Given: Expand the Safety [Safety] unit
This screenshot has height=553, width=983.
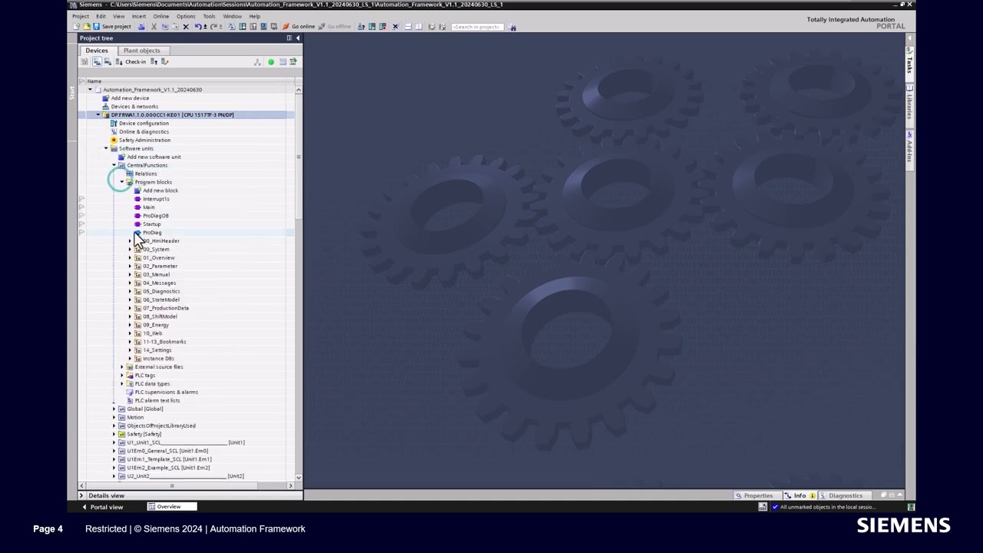Looking at the screenshot, I should 114,435.
